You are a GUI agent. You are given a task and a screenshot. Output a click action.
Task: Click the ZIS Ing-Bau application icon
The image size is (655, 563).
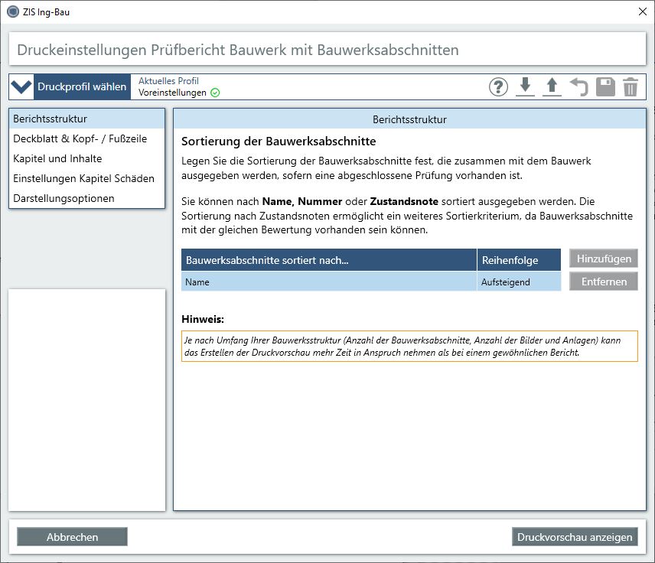(x=13, y=11)
